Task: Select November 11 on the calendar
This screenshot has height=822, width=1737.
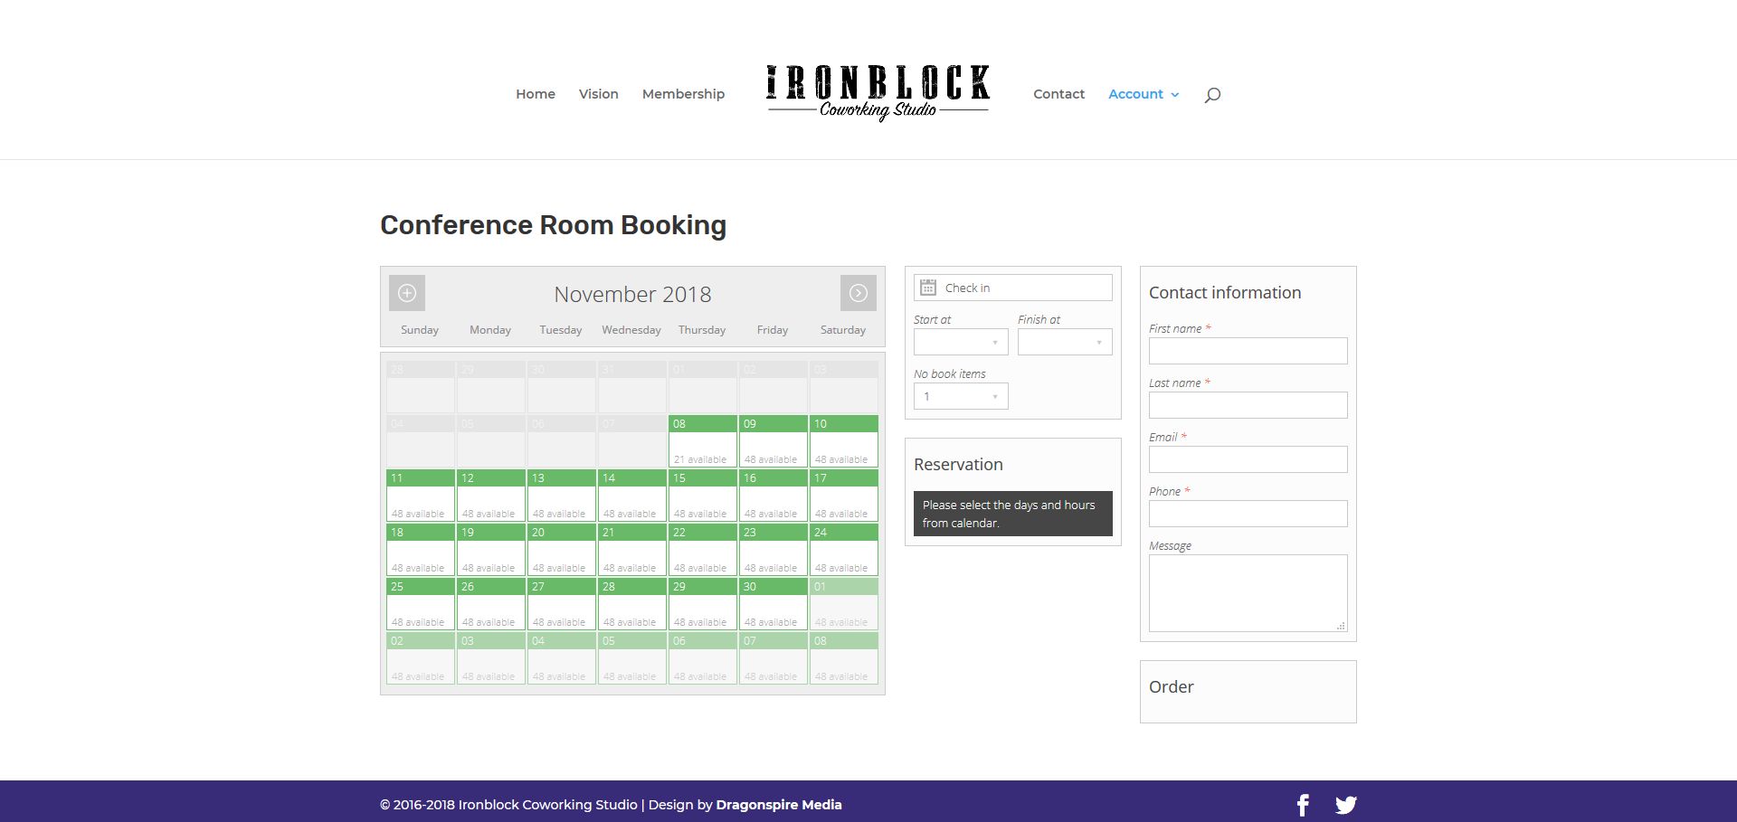Action: (x=421, y=496)
